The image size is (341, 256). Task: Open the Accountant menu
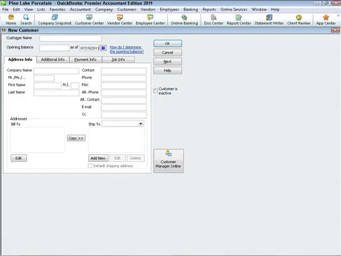[80, 10]
